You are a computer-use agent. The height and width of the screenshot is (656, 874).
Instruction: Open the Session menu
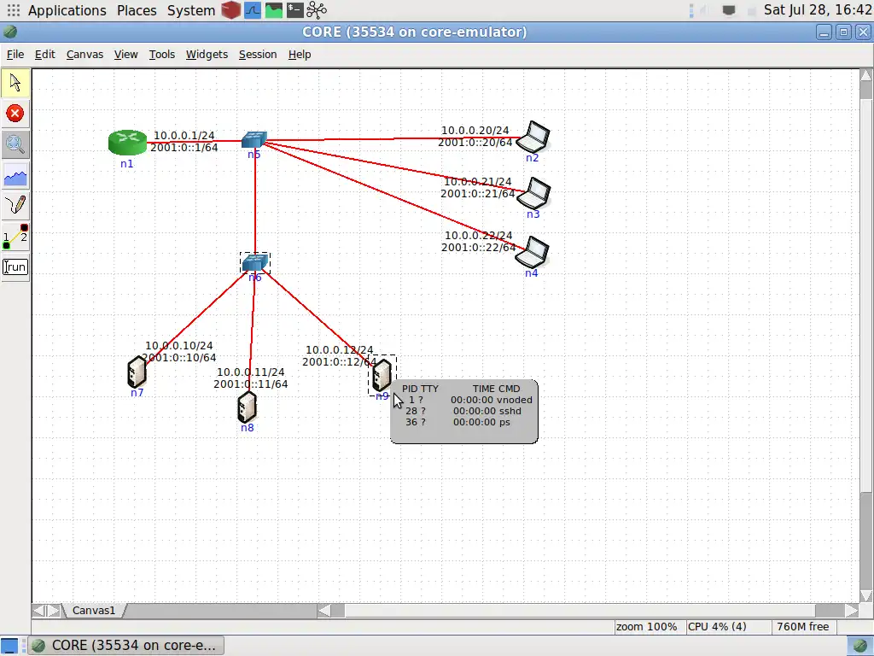coord(258,54)
